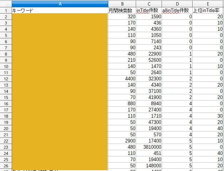Select the 上位inTitle率 header cell
Image resolution: width=224 pixels, height=171 pixels.
pos(208,10)
